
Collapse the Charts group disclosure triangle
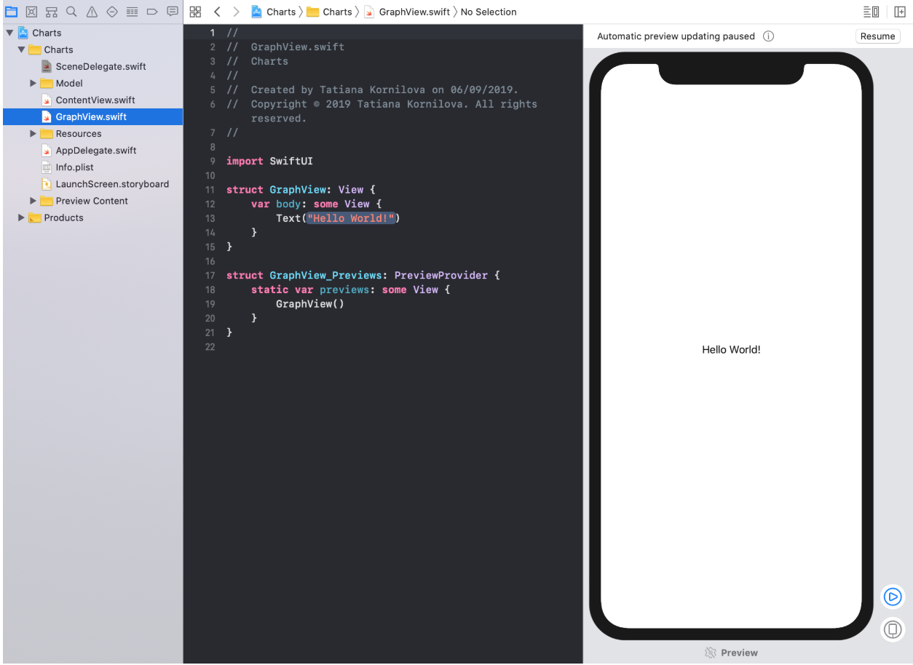[x=20, y=49]
